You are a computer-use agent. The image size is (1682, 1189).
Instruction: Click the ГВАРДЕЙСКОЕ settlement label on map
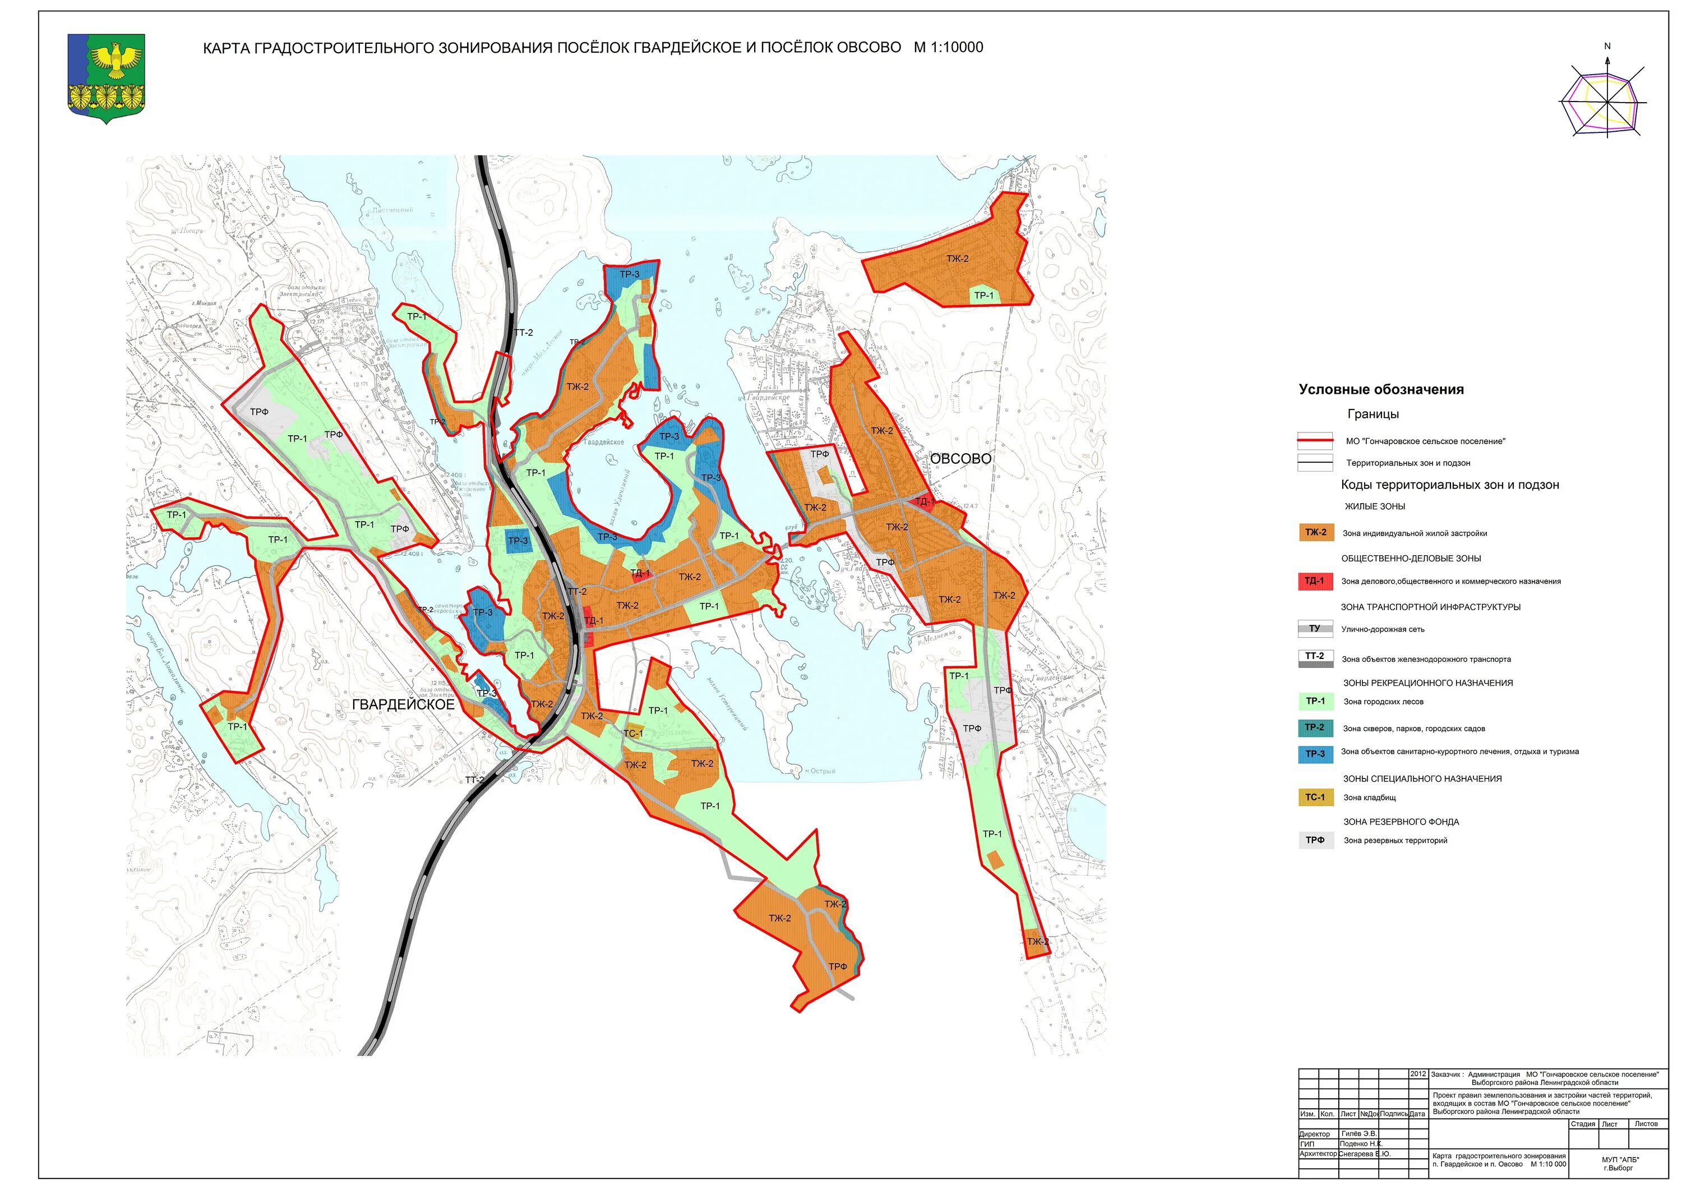(x=403, y=704)
